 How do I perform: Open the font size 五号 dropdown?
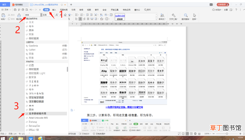(54, 15)
